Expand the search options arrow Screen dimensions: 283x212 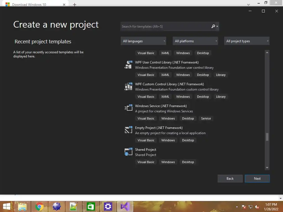(217, 26)
